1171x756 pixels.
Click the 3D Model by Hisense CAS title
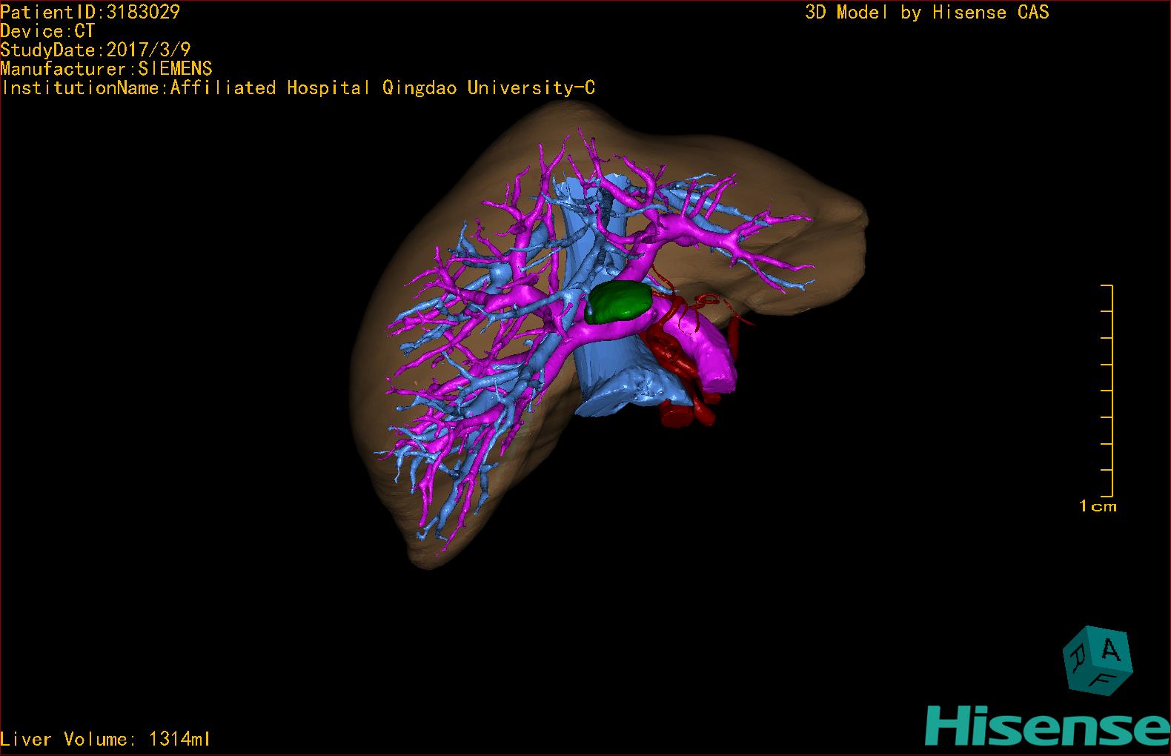pos(926,12)
